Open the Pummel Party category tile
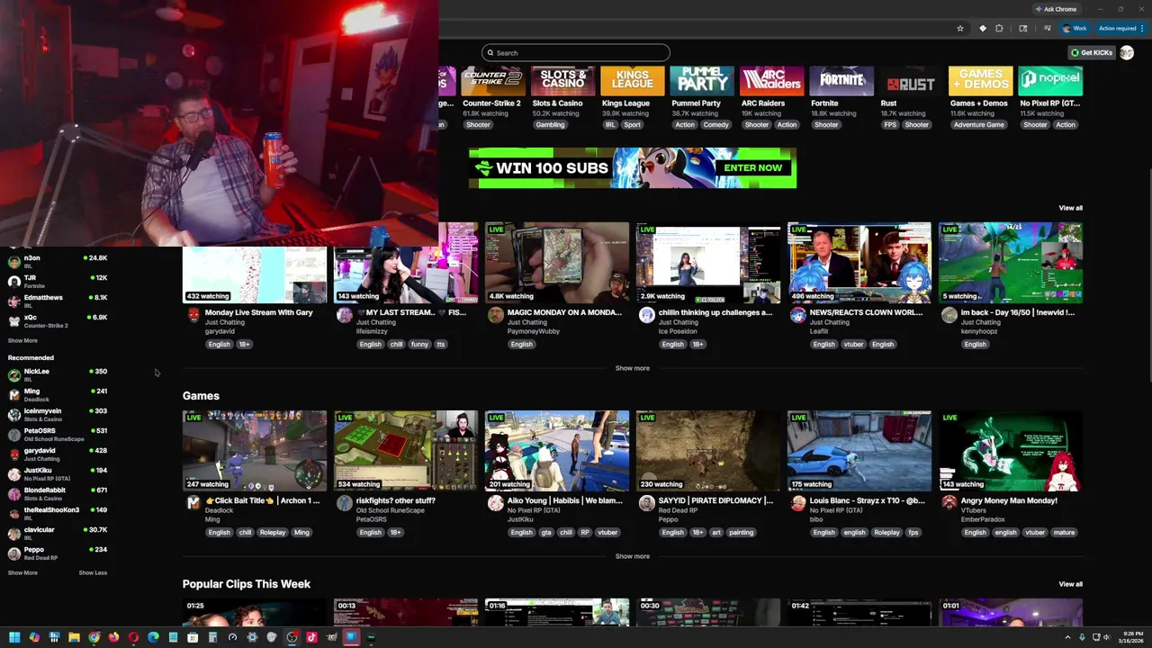Image resolution: width=1152 pixels, height=648 pixels. coord(702,81)
